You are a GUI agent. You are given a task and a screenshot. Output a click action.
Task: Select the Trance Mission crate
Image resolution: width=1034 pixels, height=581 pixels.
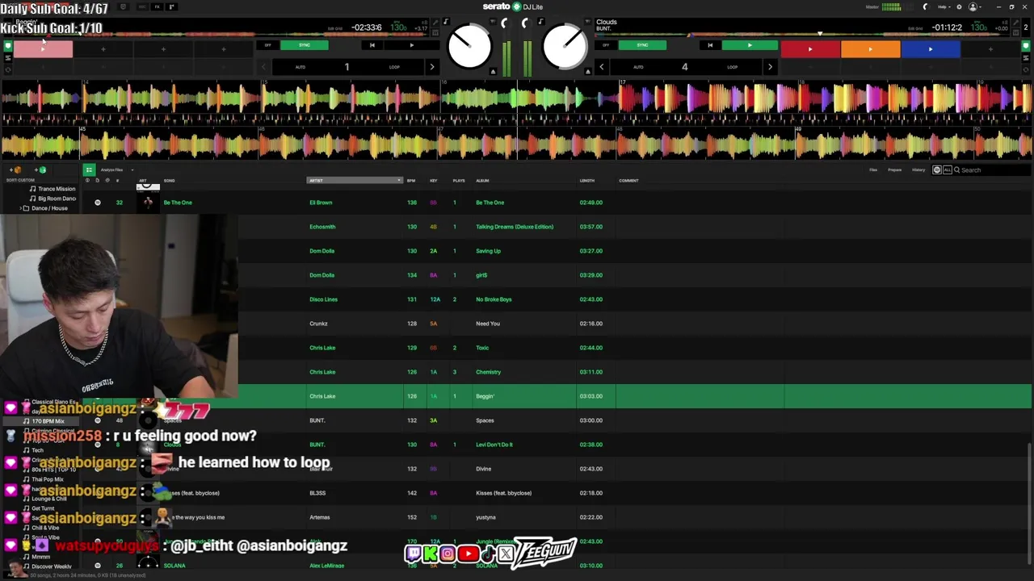click(56, 189)
